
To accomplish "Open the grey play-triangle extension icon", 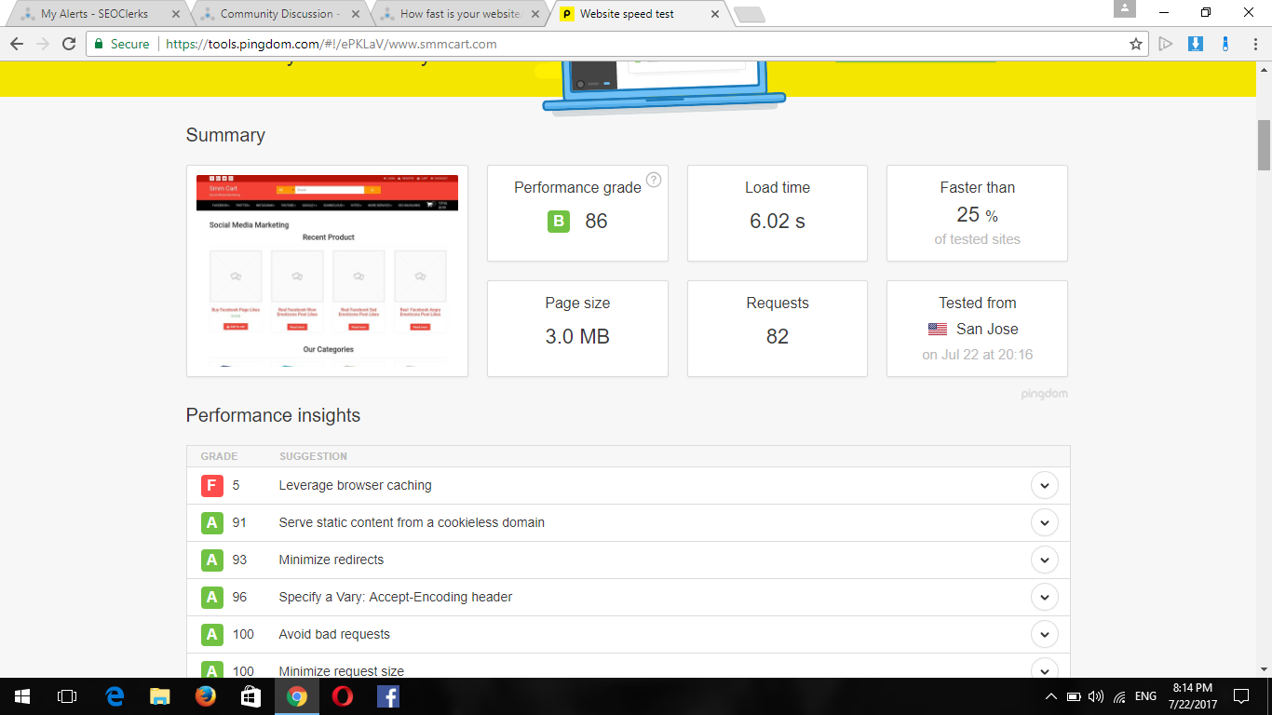I will (x=1165, y=44).
